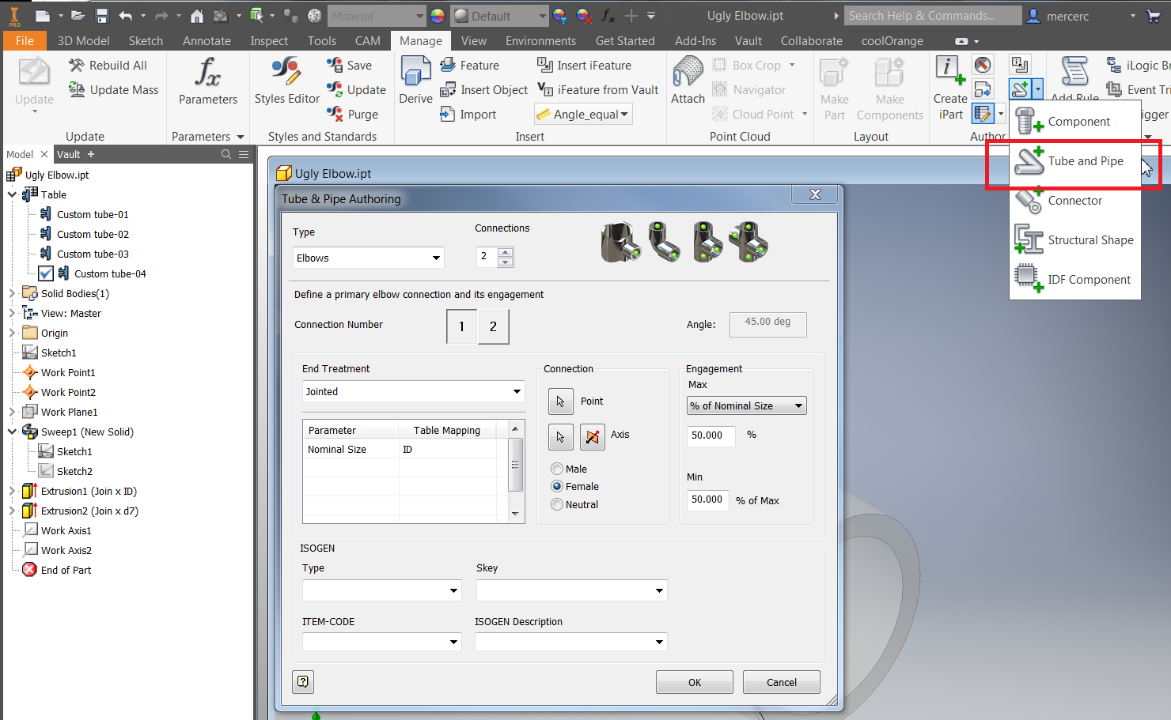
Task: Click the Connections count stepper
Action: pos(506,256)
